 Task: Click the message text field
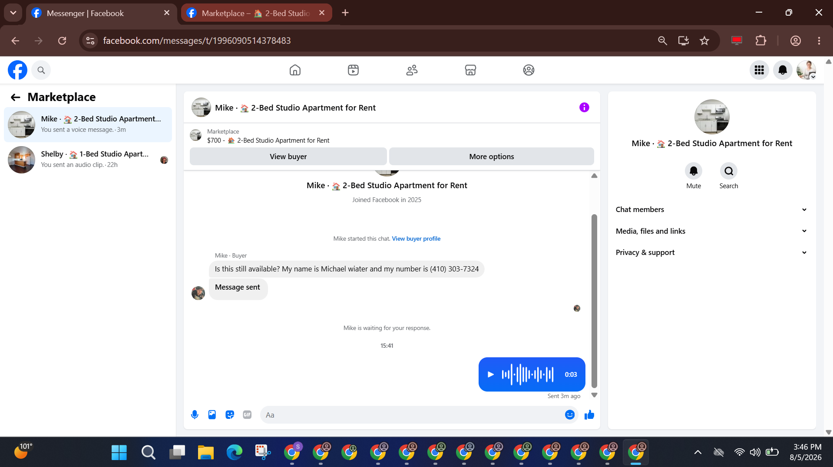click(x=413, y=415)
